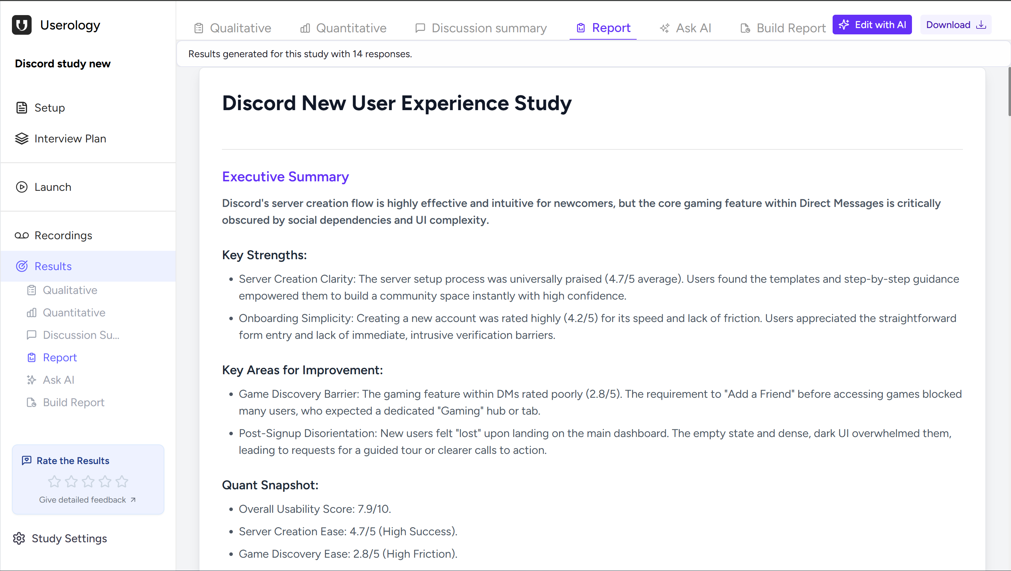Click the Build Report icon in sidebar
This screenshot has width=1011, height=571.
click(31, 402)
